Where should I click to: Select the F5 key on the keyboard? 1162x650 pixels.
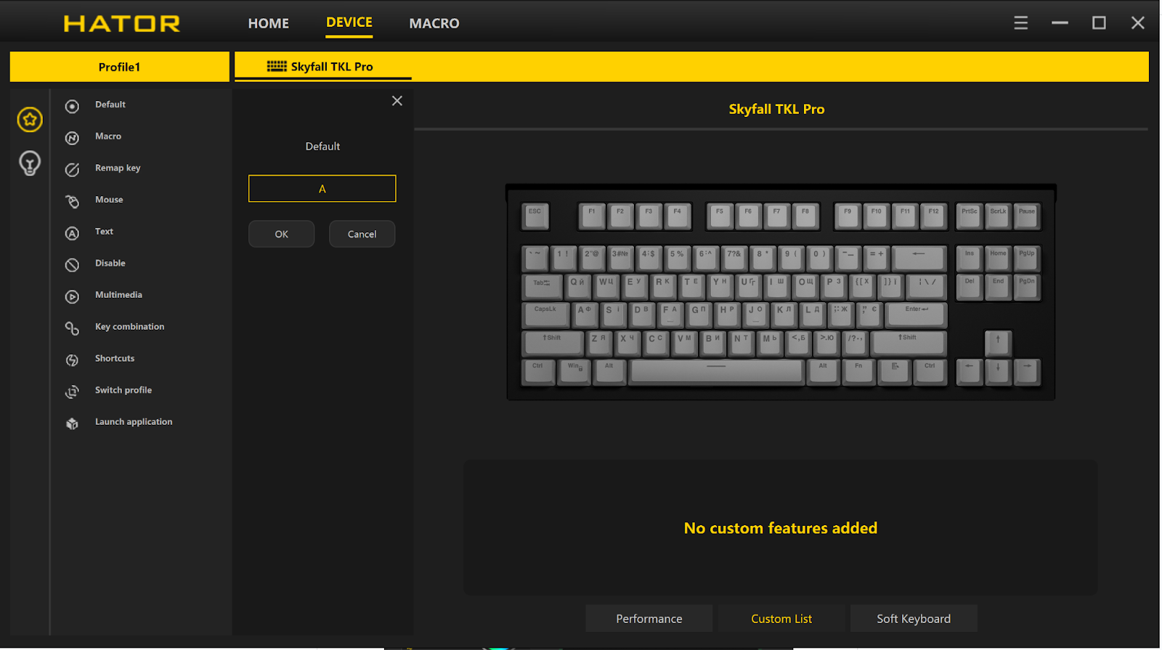coord(720,216)
